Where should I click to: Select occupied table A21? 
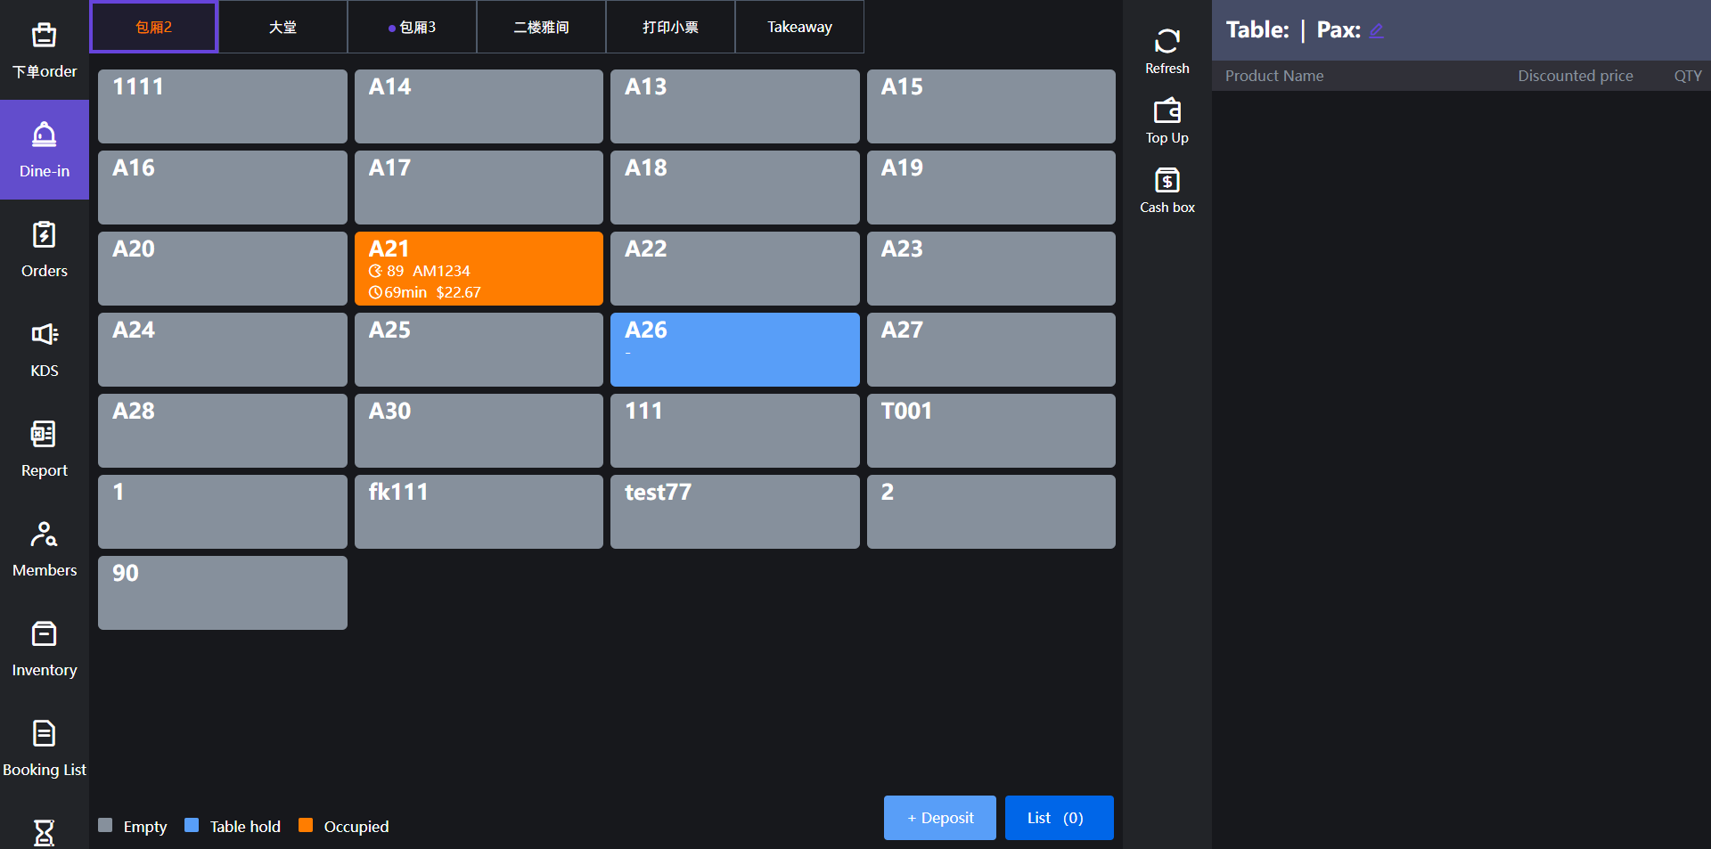coord(479,268)
